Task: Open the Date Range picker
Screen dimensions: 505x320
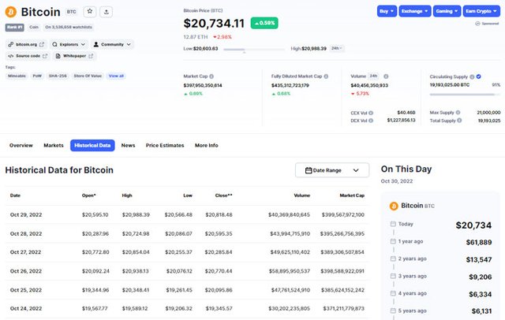Action: coord(332,170)
